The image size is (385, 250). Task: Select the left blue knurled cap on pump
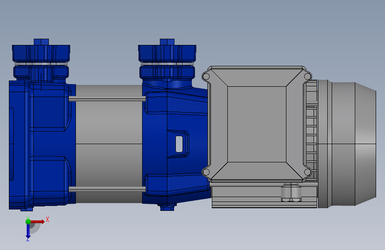click(x=41, y=53)
